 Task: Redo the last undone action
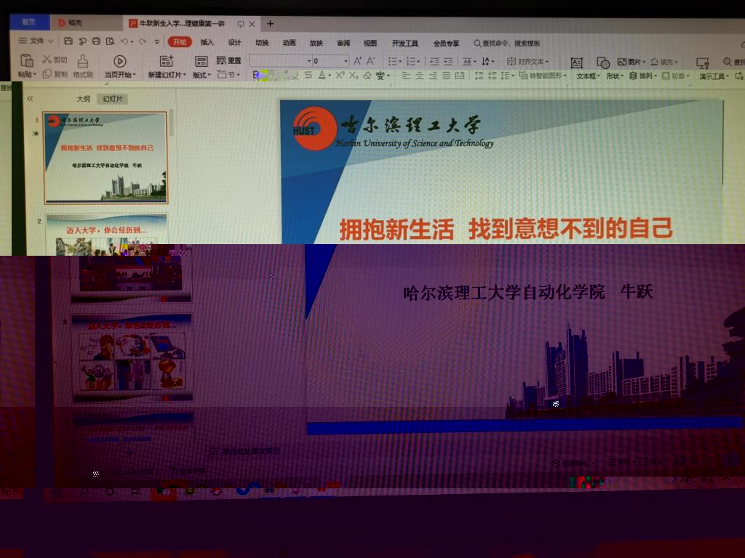point(143,41)
